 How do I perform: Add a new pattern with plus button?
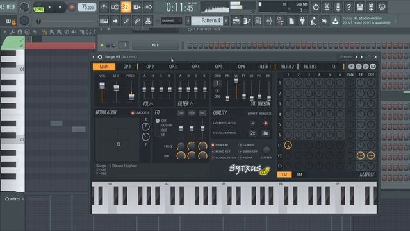click(x=226, y=21)
